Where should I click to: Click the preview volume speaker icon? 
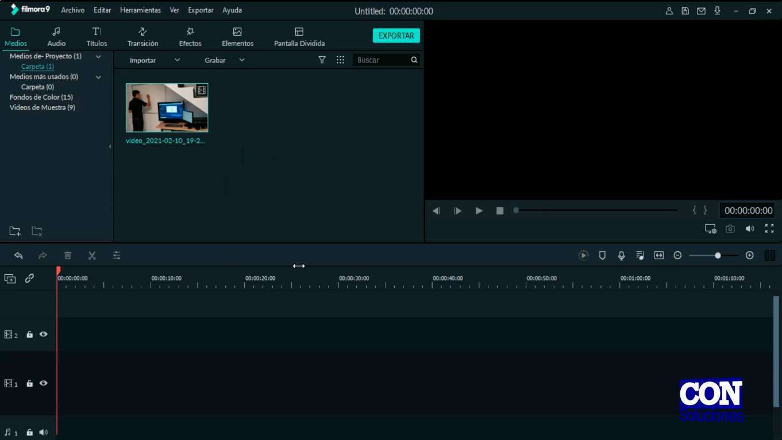750,229
